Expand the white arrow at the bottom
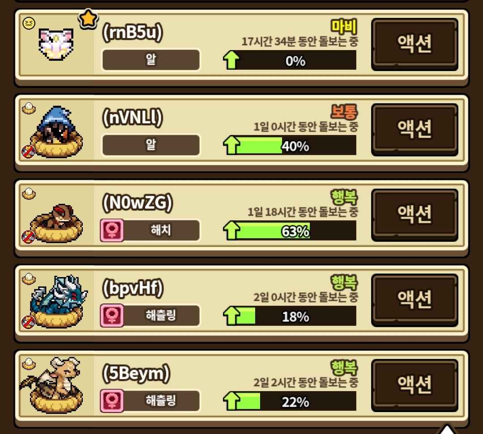This screenshot has width=483, height=434. coord(447,429)
